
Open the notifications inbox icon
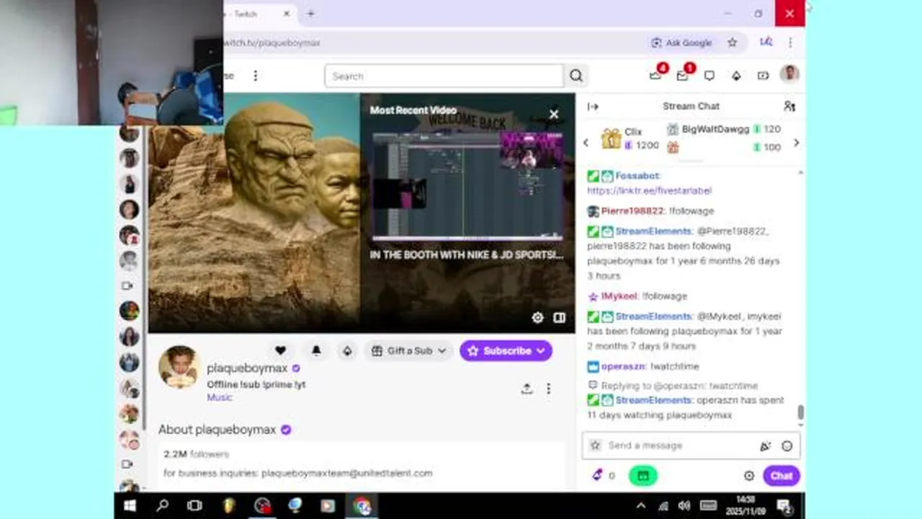[682, 75]
